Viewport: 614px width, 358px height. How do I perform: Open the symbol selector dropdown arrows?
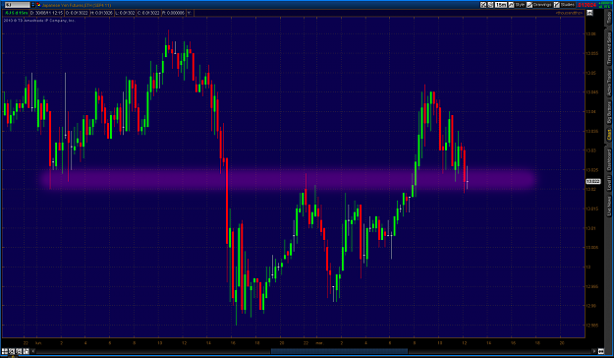pos(32,5)
